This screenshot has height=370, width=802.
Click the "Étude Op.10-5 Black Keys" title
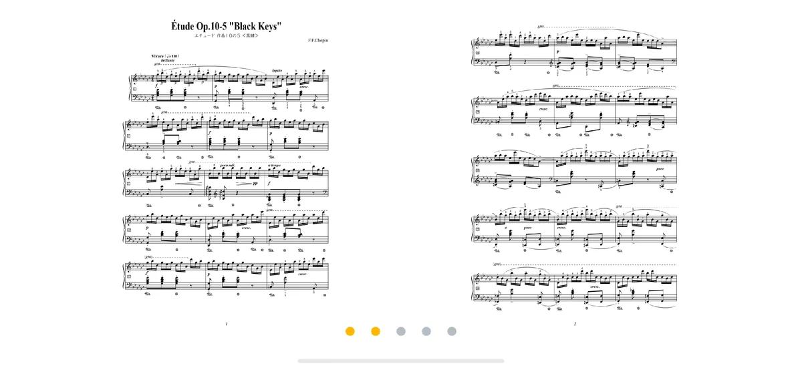pos(227,26)
